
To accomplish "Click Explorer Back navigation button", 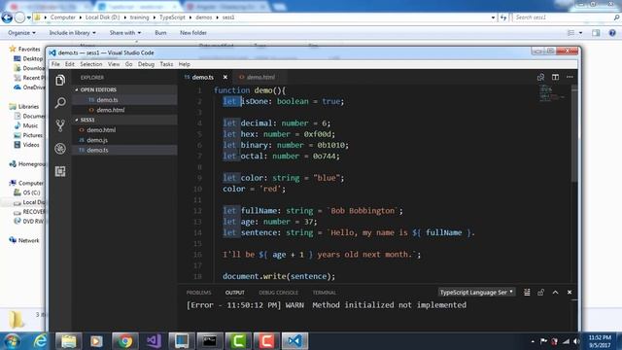I will tap(7, 17).
